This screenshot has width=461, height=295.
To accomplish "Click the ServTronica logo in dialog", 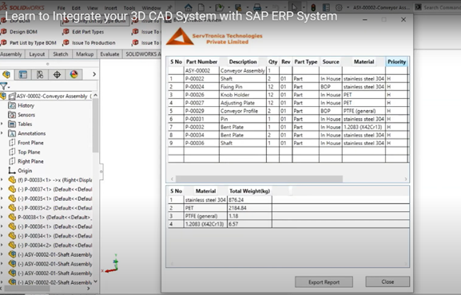I will (180, 37).
